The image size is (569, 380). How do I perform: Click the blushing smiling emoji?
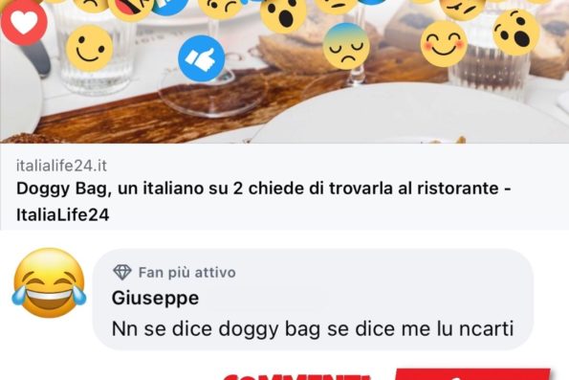pyautogui.click(x=444, y=44)
